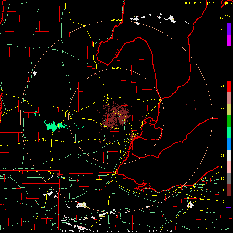Click the RA legend label
Screen dimensions: 233x233
[x=222, y=133]
